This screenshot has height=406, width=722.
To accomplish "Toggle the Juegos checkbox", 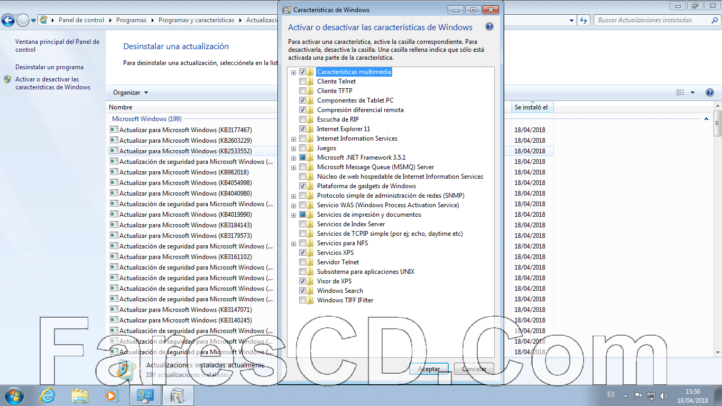I will (302, 148).
